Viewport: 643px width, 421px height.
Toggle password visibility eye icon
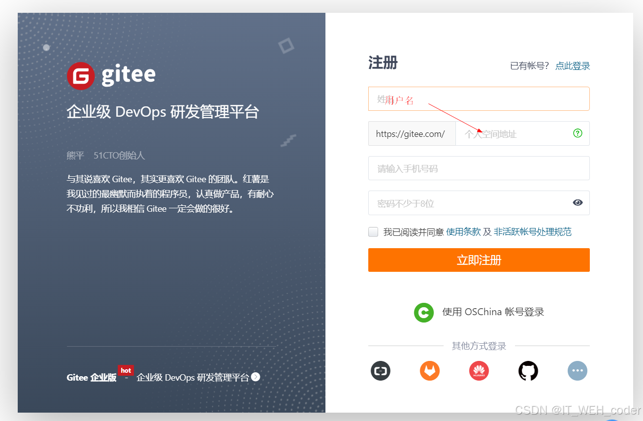(x=578, y=203)
